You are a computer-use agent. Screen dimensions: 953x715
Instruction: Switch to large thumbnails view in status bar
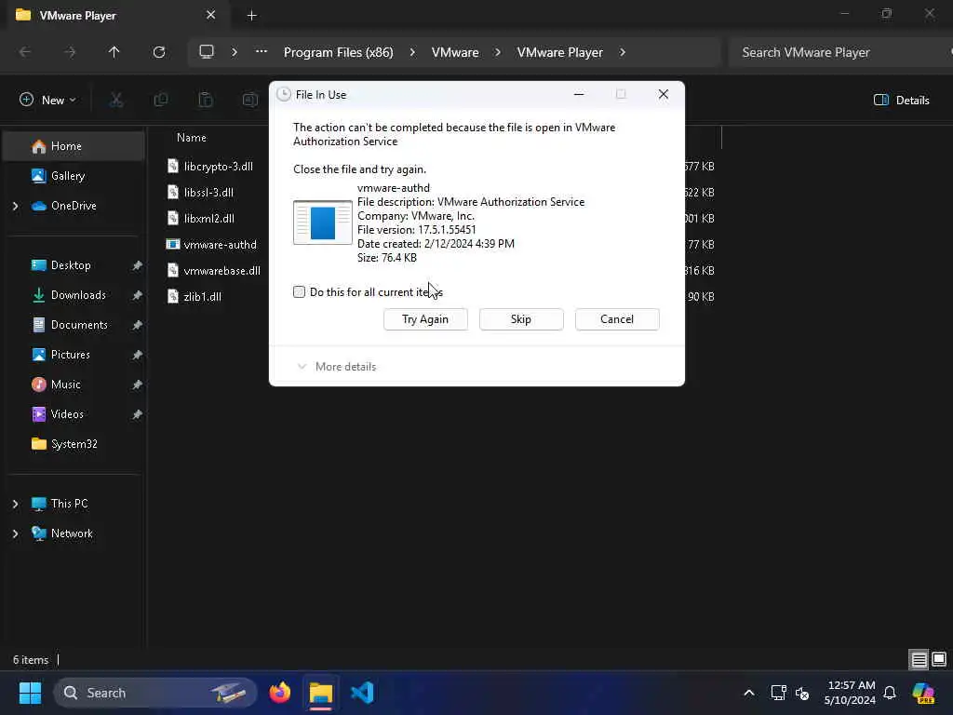(x=939, y=659)
